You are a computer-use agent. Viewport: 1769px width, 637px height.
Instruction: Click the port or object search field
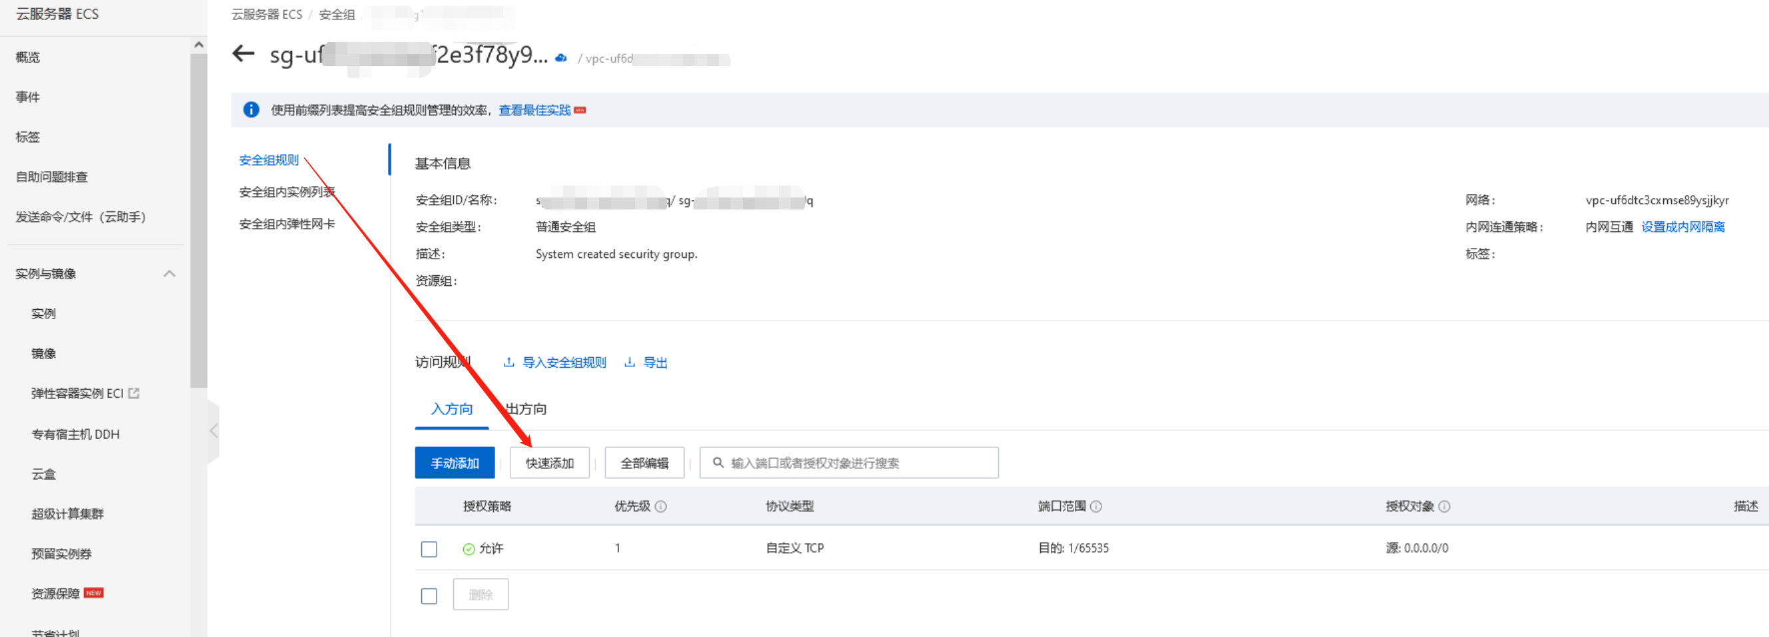tap(849, 463)
